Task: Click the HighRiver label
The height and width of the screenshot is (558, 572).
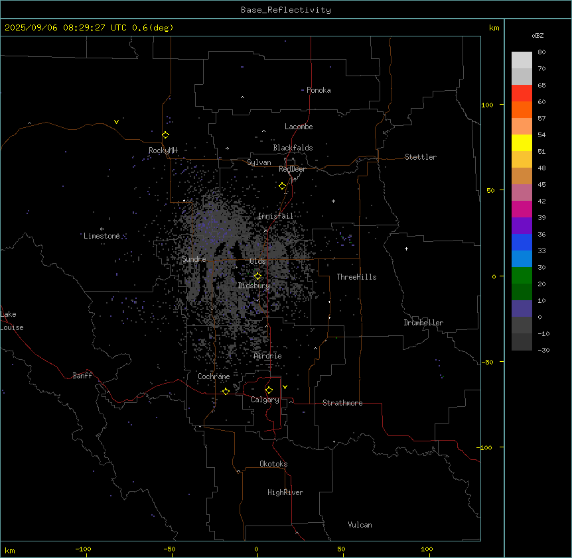Action: 285,492
